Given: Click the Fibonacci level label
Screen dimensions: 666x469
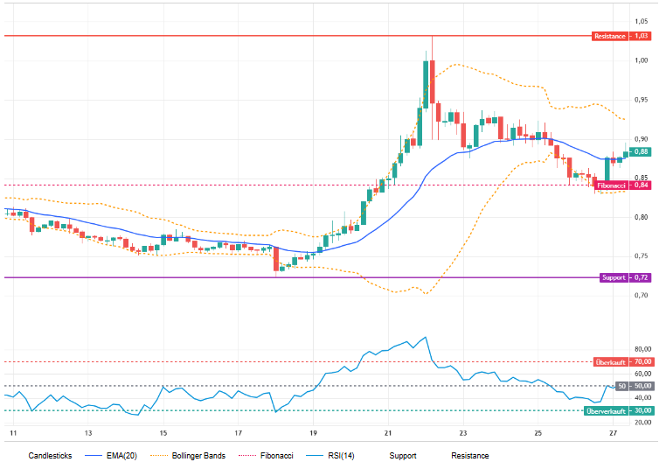Looking at the screenshot, I should (x=611, y=185).
